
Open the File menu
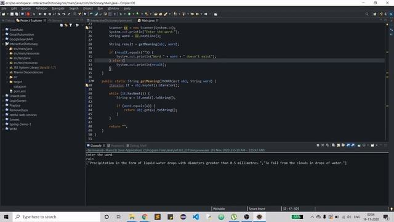pyautogui.click(x=4, y=8)
